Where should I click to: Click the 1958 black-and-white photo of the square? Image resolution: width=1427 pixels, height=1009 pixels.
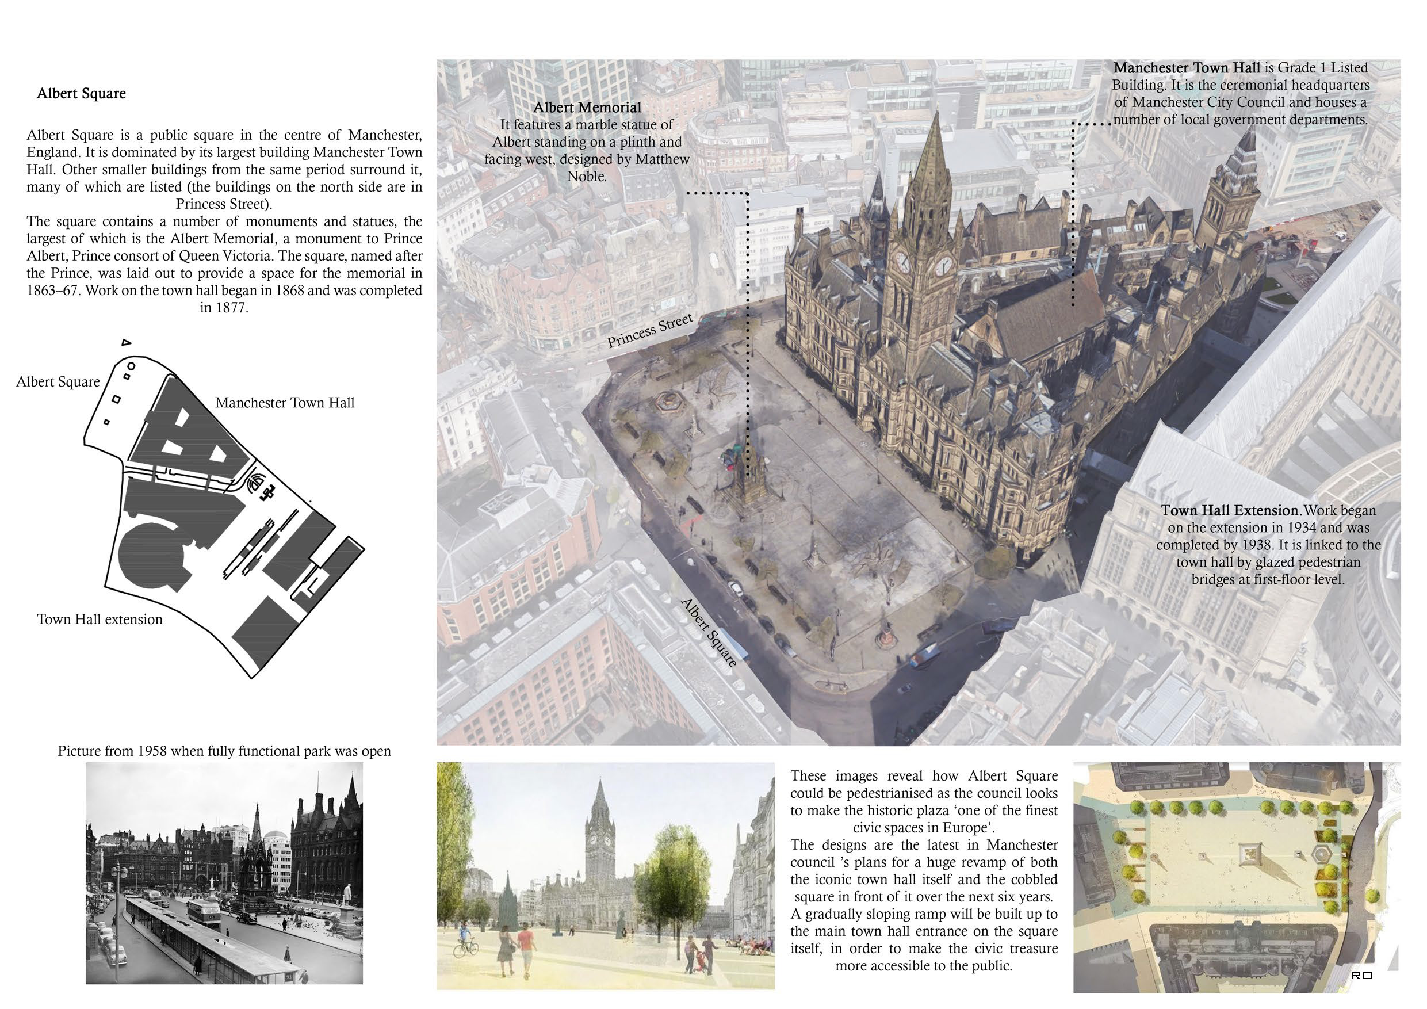pos(224,873)
